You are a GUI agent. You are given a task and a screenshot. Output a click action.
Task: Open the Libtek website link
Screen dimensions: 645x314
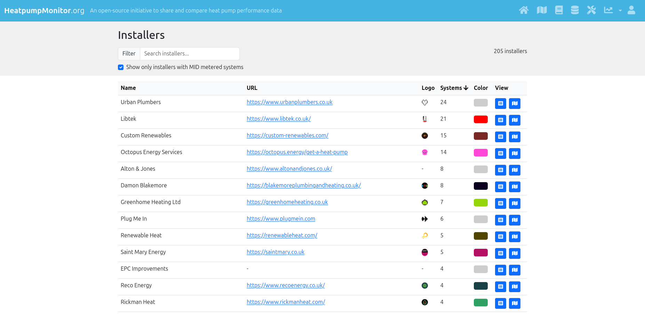click(279, 119)
